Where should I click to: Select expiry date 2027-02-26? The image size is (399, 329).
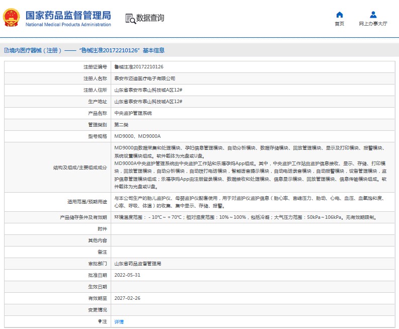127,298
